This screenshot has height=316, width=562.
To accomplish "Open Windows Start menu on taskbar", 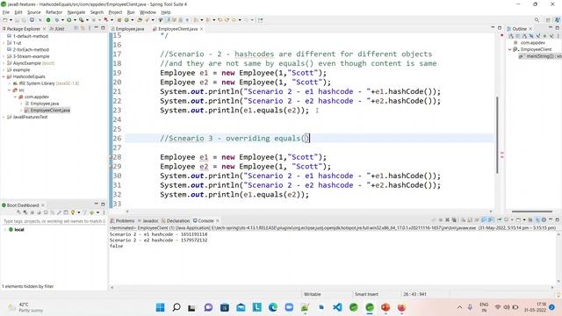I will [160, 307].
